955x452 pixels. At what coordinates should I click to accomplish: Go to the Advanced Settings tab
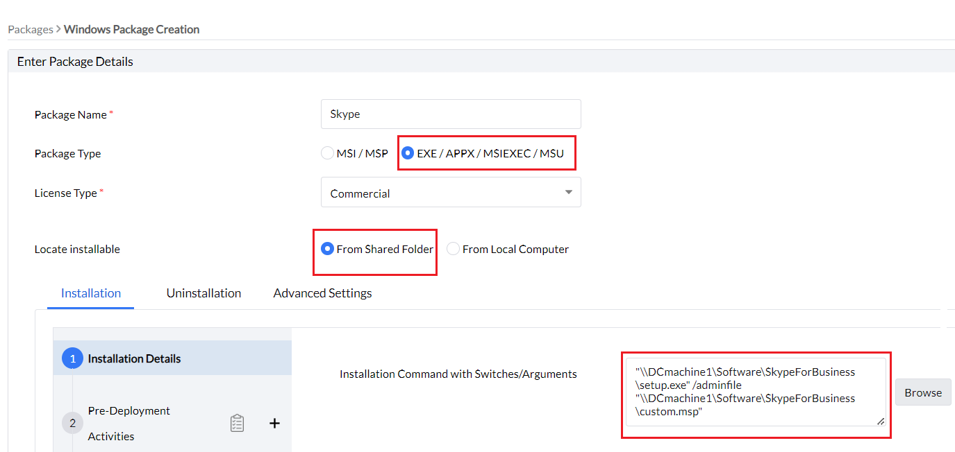[x=322, y=293]
